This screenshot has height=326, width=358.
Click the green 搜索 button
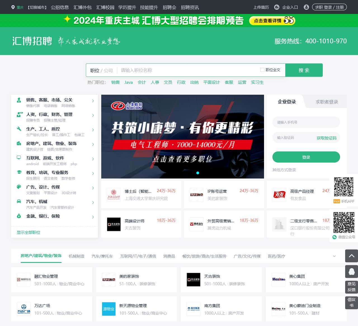[x=304, y=70]
